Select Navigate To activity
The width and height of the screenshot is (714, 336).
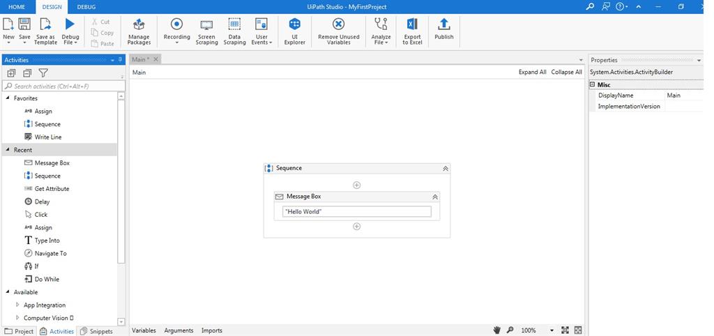point(45,253)
